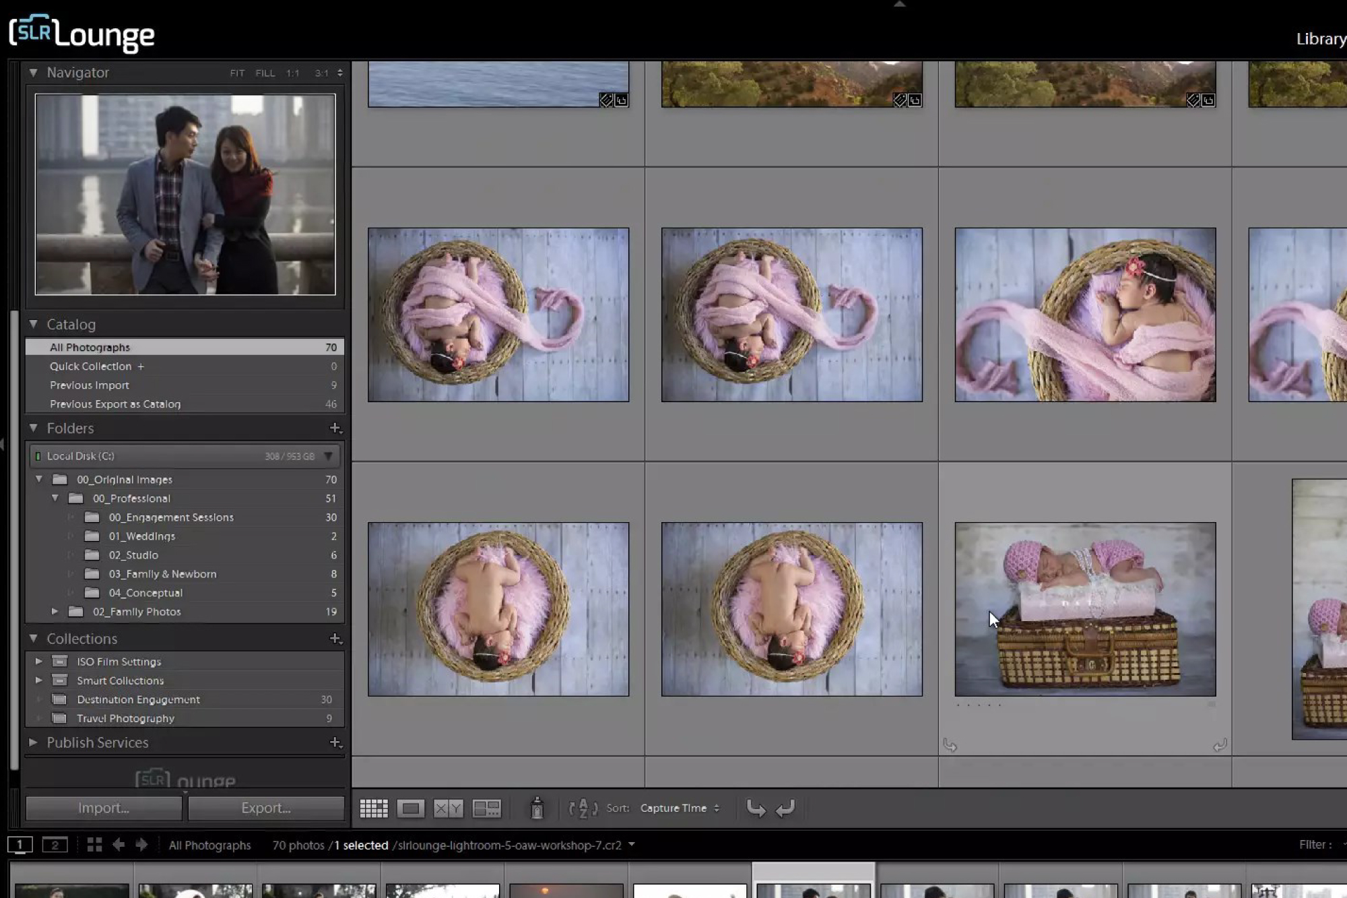Click the Navigator couple preview image
This screenshot has width=1347, height=898.
coord(185,194)
